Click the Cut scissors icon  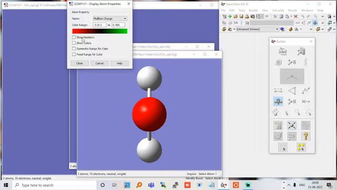coord(275,16)
